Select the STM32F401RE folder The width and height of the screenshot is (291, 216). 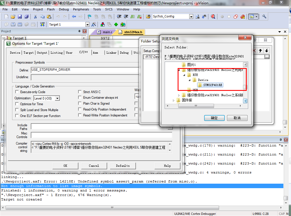pyautogui.click(x=210, y=85)
